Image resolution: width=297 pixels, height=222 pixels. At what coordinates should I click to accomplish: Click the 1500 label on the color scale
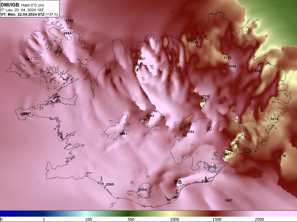pyautogui.click(x=217, y=219)
